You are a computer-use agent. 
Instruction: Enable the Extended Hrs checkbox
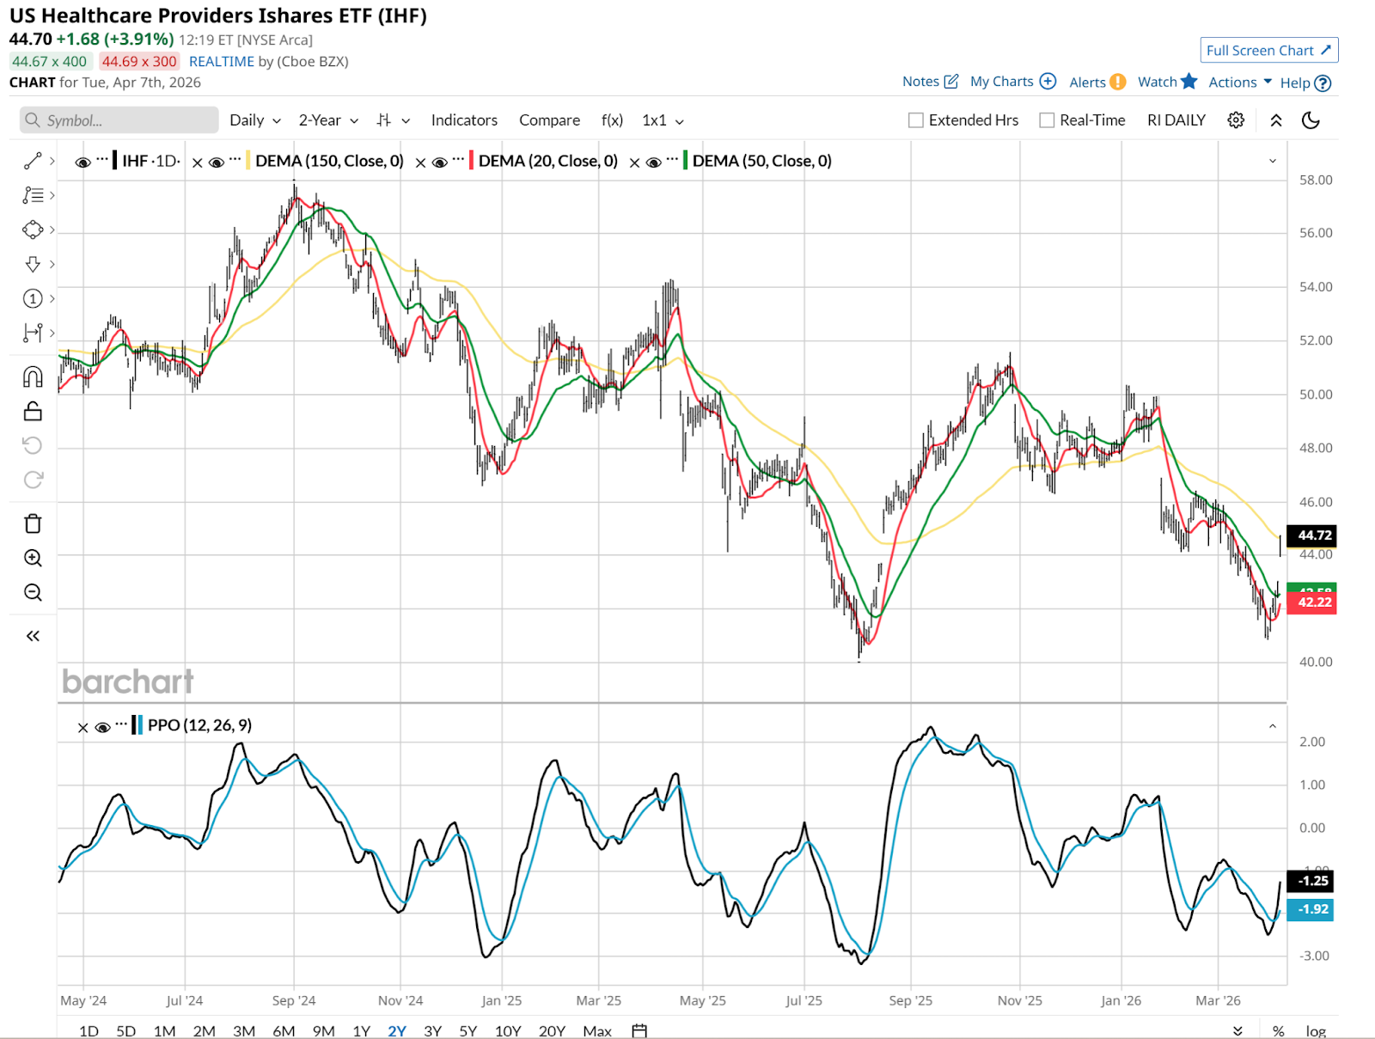(x=916, y=120)
